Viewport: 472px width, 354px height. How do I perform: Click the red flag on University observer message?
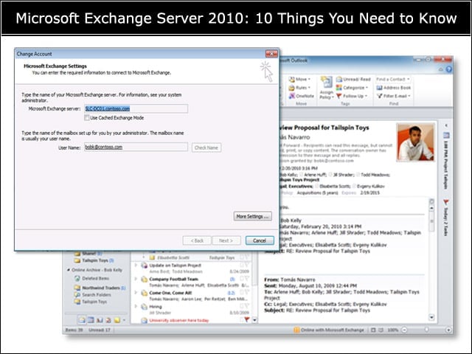point(246,319)
